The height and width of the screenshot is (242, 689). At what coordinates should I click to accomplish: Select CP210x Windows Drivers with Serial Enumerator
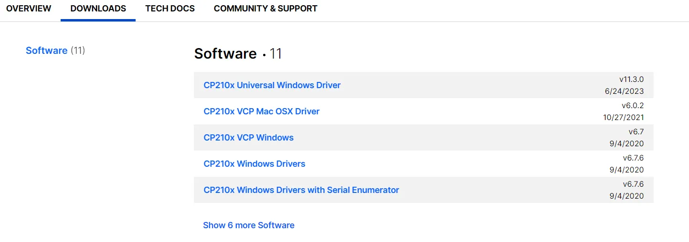pyautogui.click(x=301, y=190)
